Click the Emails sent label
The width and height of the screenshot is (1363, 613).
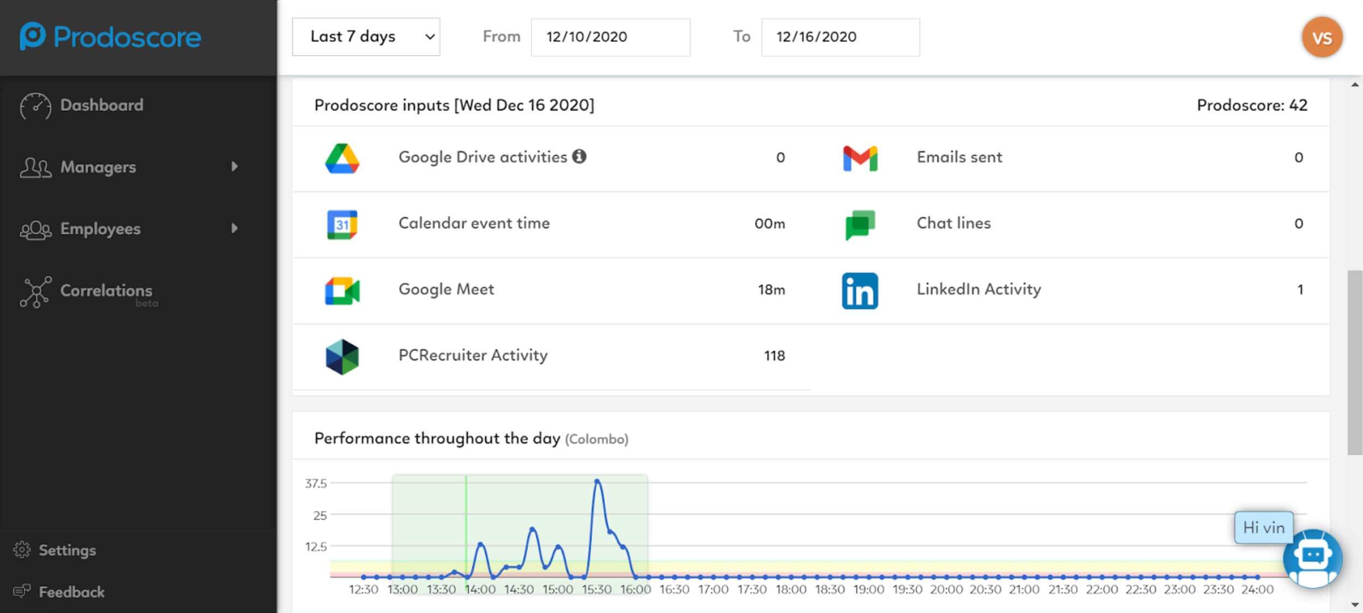click(959, 157)
